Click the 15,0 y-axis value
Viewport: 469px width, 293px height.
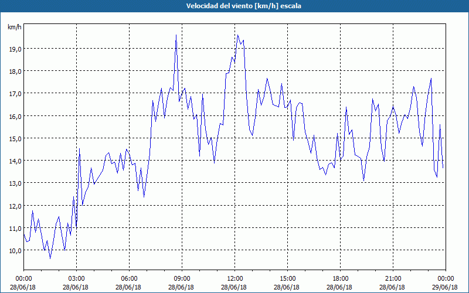click(x=15, y=139)
